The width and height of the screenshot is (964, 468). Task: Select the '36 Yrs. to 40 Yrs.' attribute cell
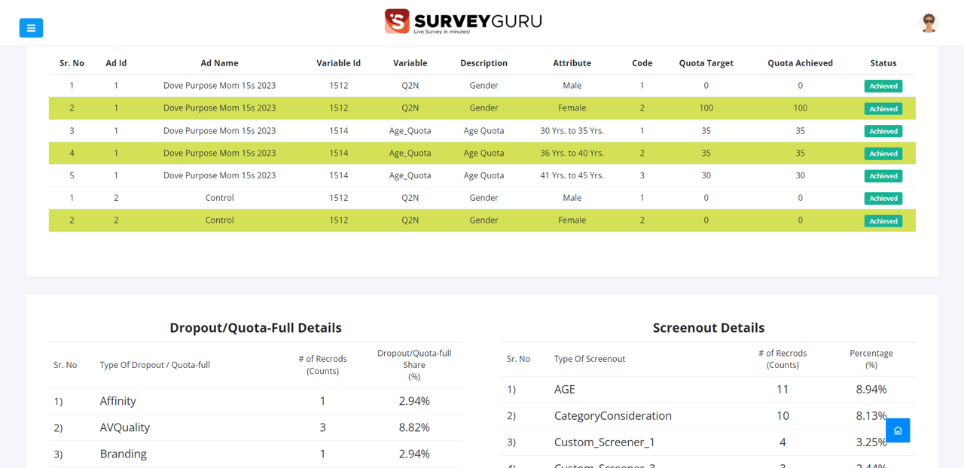572,153
